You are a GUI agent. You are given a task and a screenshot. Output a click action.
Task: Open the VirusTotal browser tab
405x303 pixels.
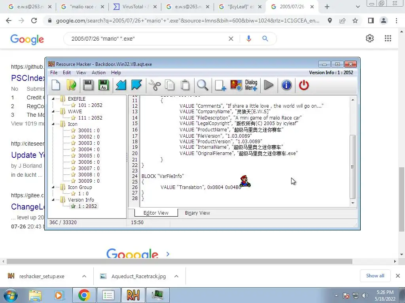(134, 7)
